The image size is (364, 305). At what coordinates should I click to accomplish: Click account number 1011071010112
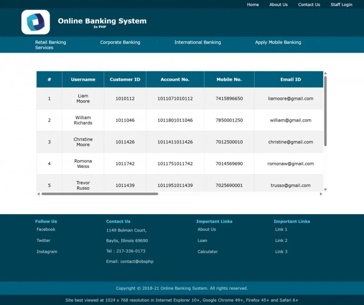[175, 99]
